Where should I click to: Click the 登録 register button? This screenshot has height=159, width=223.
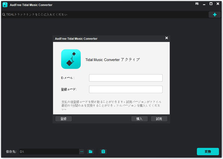[x=64, y=119]
